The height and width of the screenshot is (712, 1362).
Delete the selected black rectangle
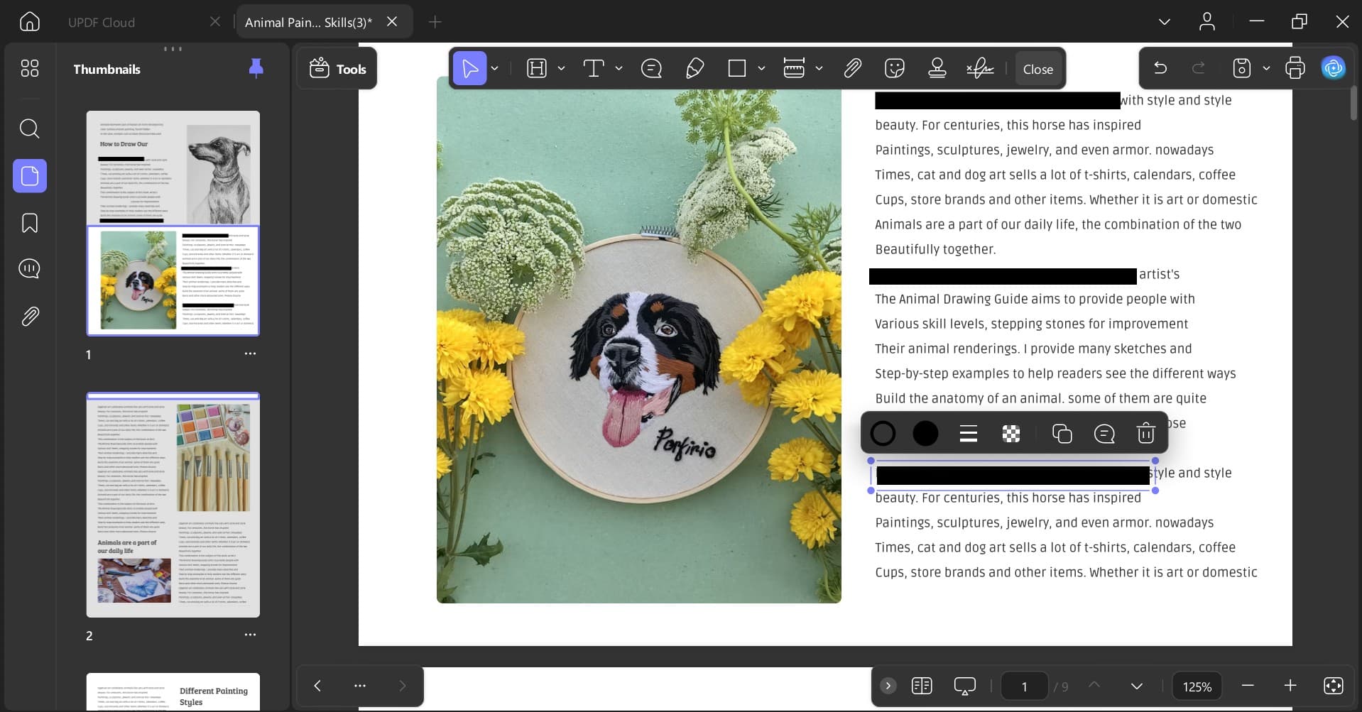(x=1145, y=434)
